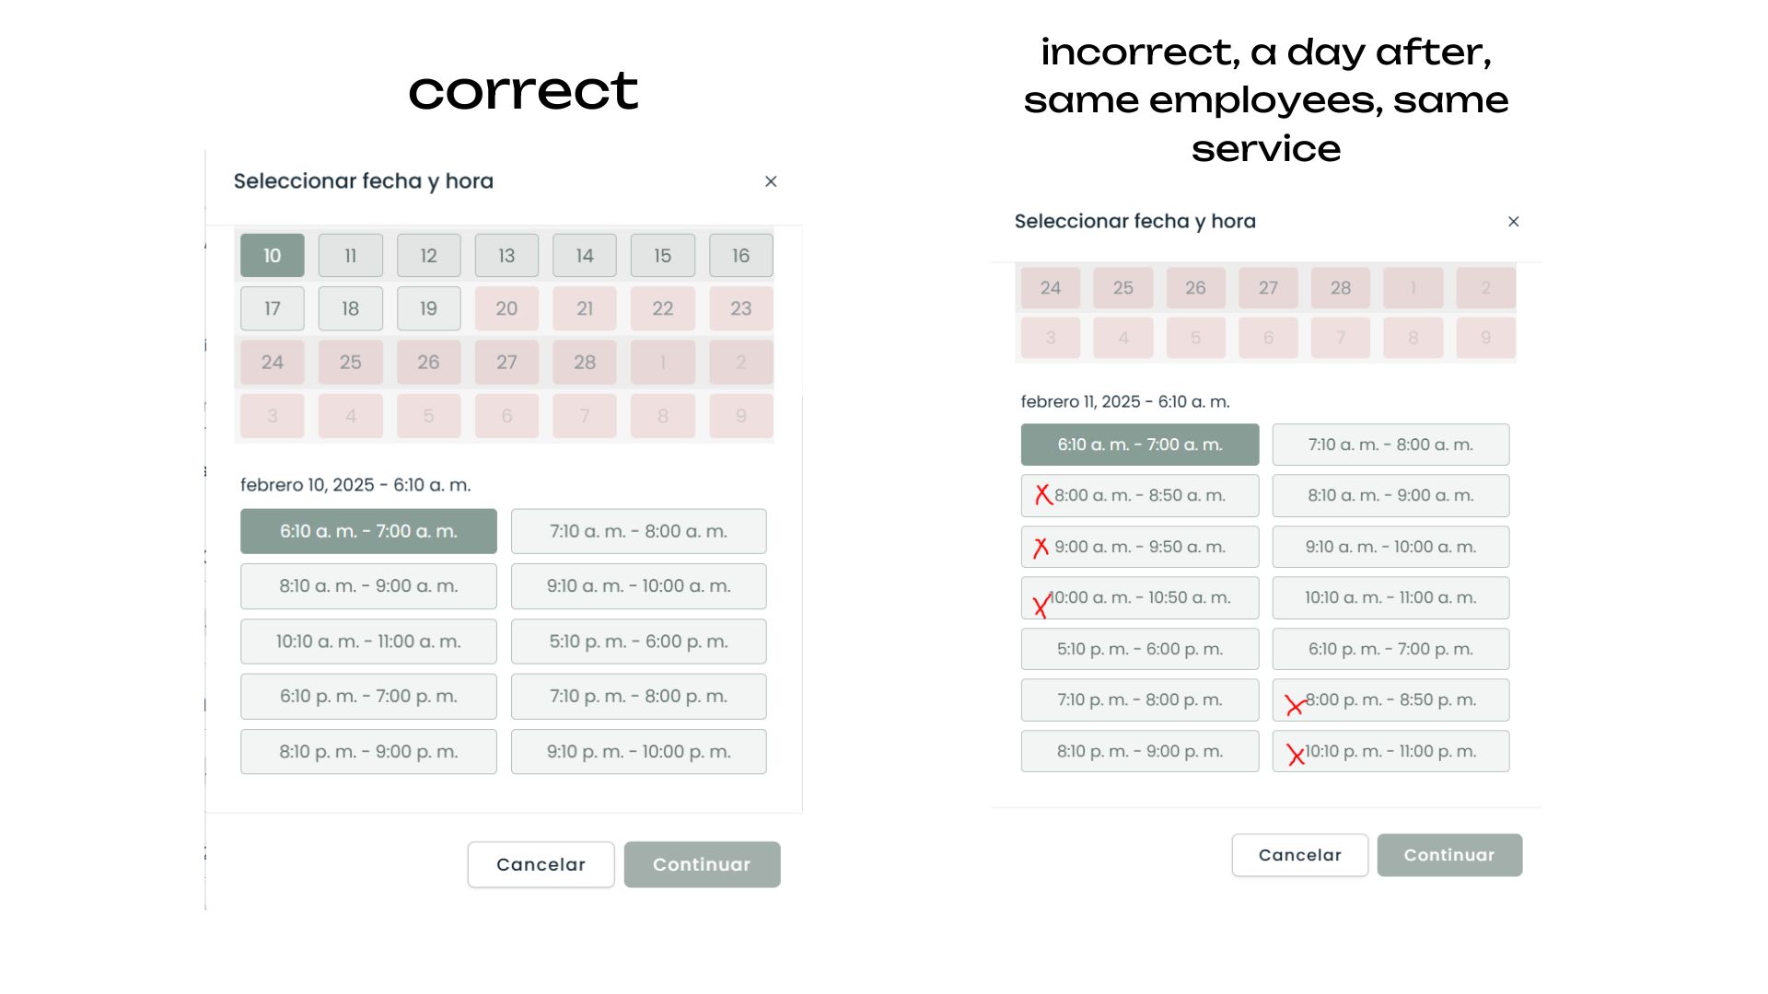This screenshot has width=1768, height=994.
Task: Choose day 18 in left calendar
Action: click(350, 309)
